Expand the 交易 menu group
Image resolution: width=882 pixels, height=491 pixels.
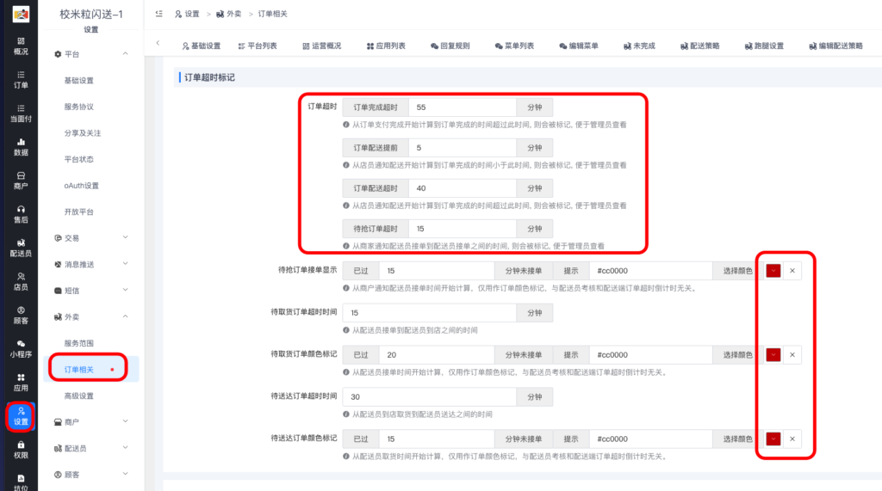pyautogui.click(x=91, y=237)
